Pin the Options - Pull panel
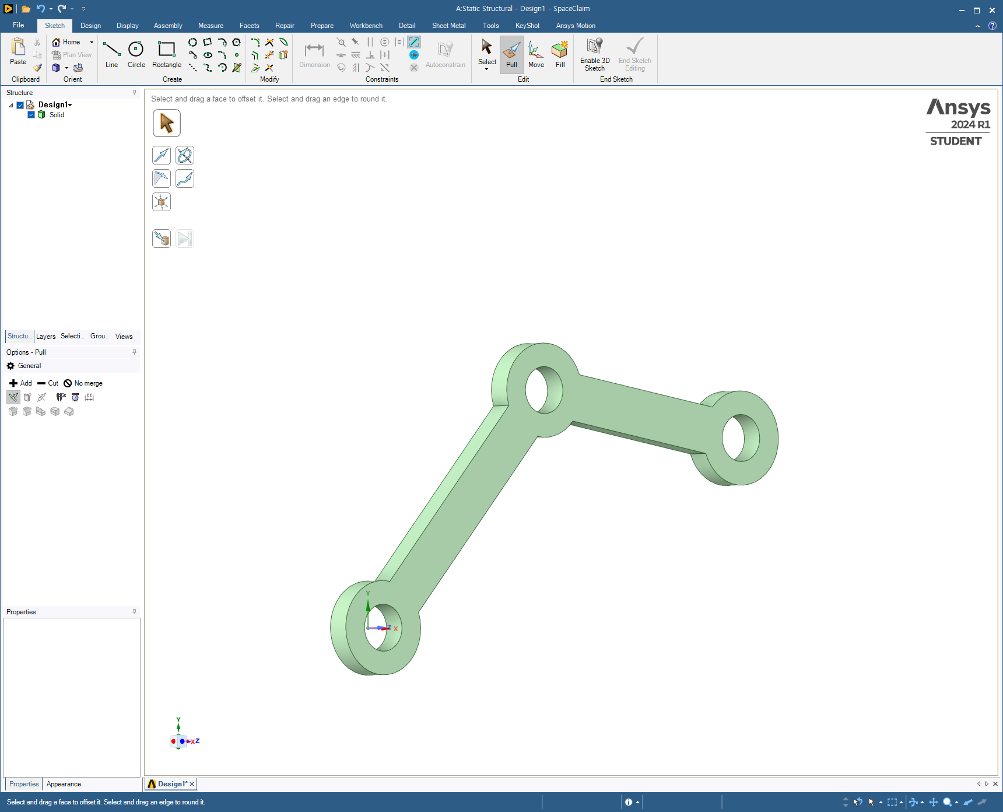The width and height of the screenshot is (1003, 812). (134, 352)
